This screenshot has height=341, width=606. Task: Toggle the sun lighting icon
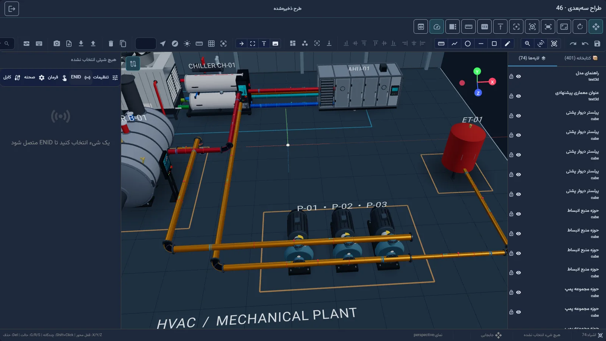click(x=187, y=44)
